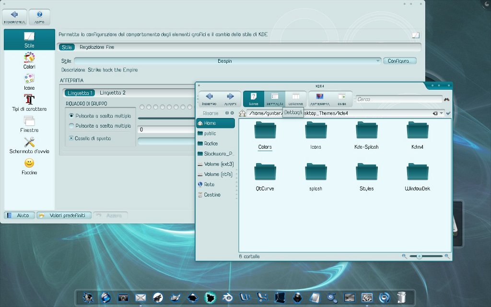491x307 pixels.
Task: Toggle Anteprima previews in Dolphin toolbar
Action: [x=320, y=99]
